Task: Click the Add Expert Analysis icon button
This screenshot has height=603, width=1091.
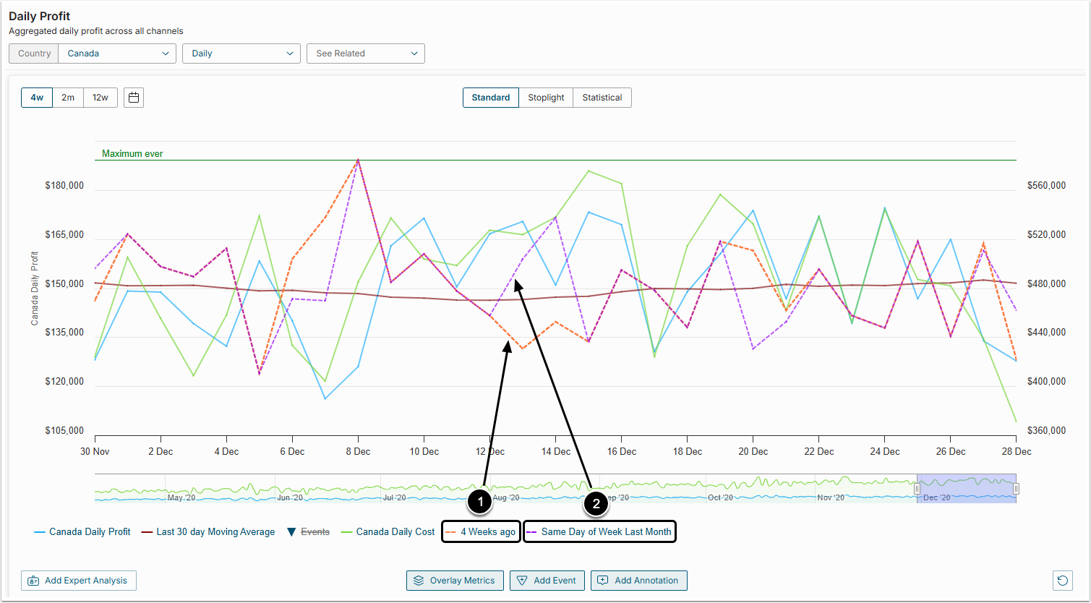Action: point(33,581)
